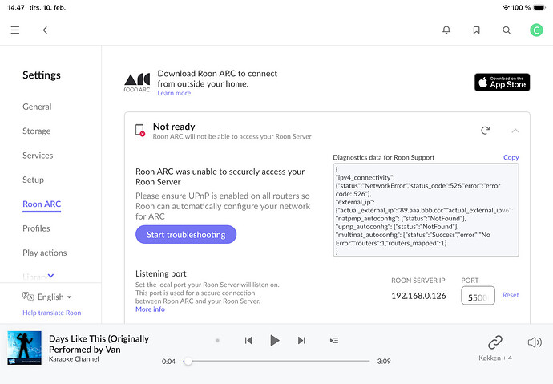The height and width of the screenshot is (384, 553).
Task: Skip to next track
Action: (301, 340)
